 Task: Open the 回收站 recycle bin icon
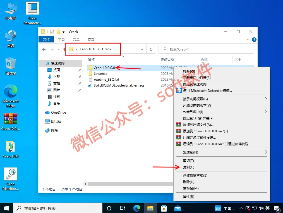coord(11,66)
